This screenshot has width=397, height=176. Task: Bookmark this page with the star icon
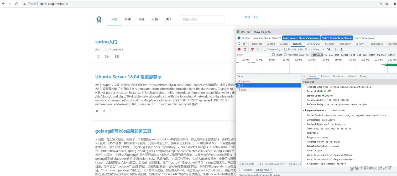pyautogui.click(x=387, y=4)
